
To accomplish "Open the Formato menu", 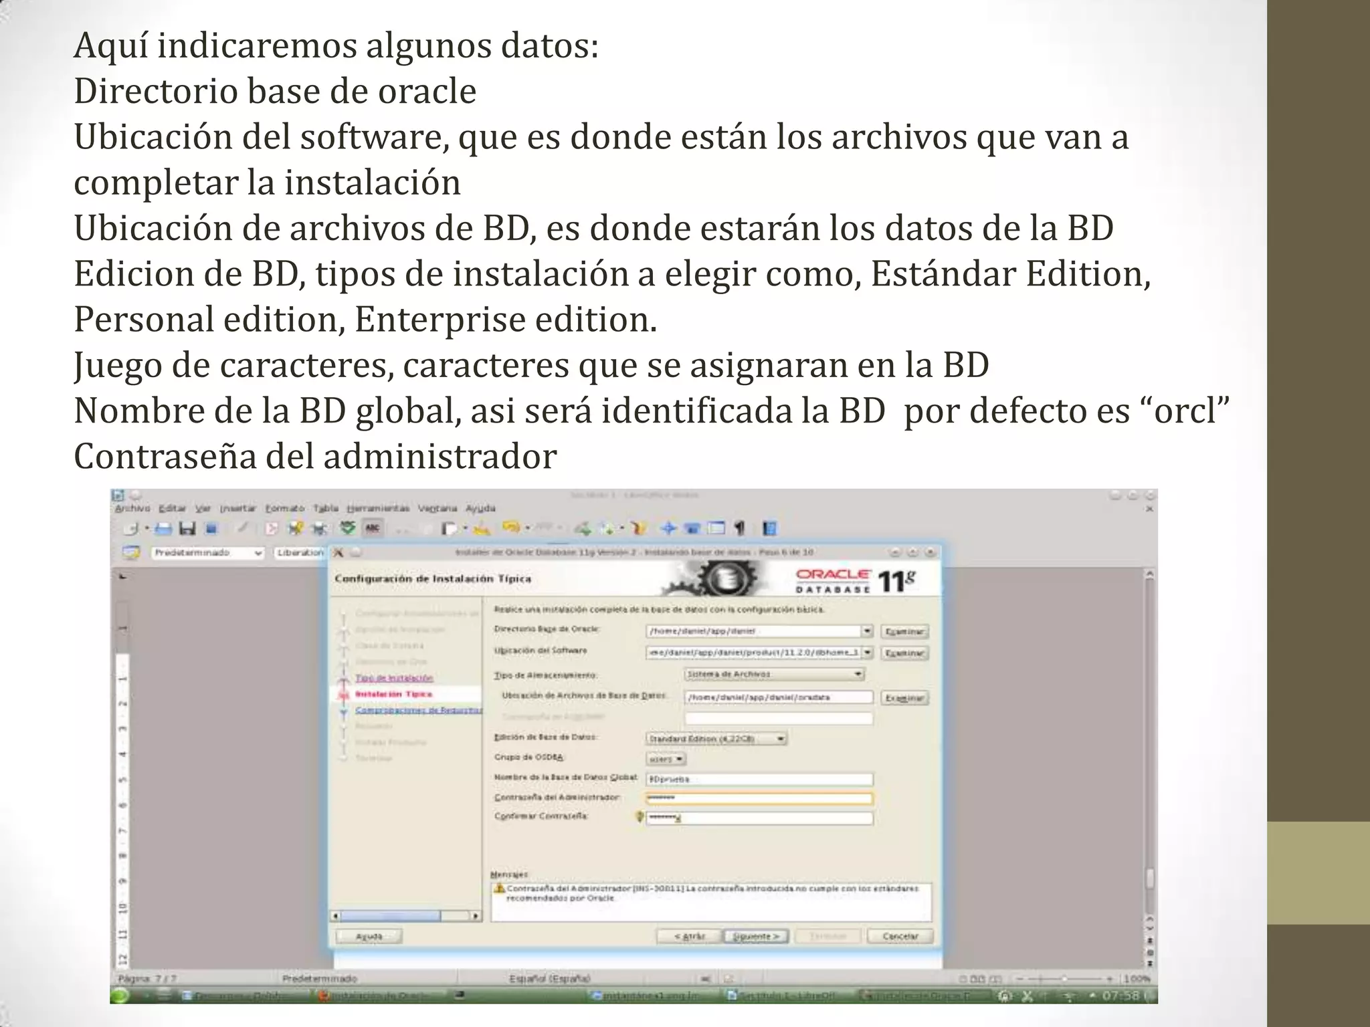I will tap(285, 508).
